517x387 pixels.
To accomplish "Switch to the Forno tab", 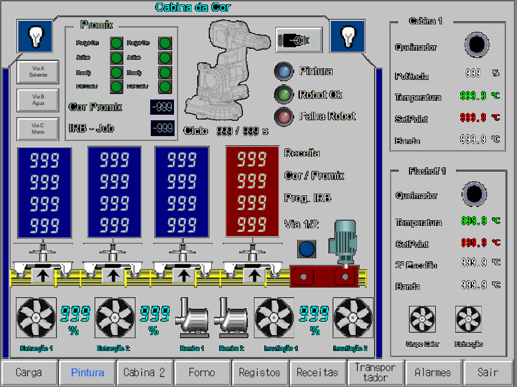I will [201, 372].
